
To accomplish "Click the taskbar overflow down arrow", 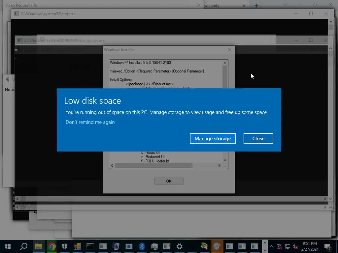I will tap(265, 250).
